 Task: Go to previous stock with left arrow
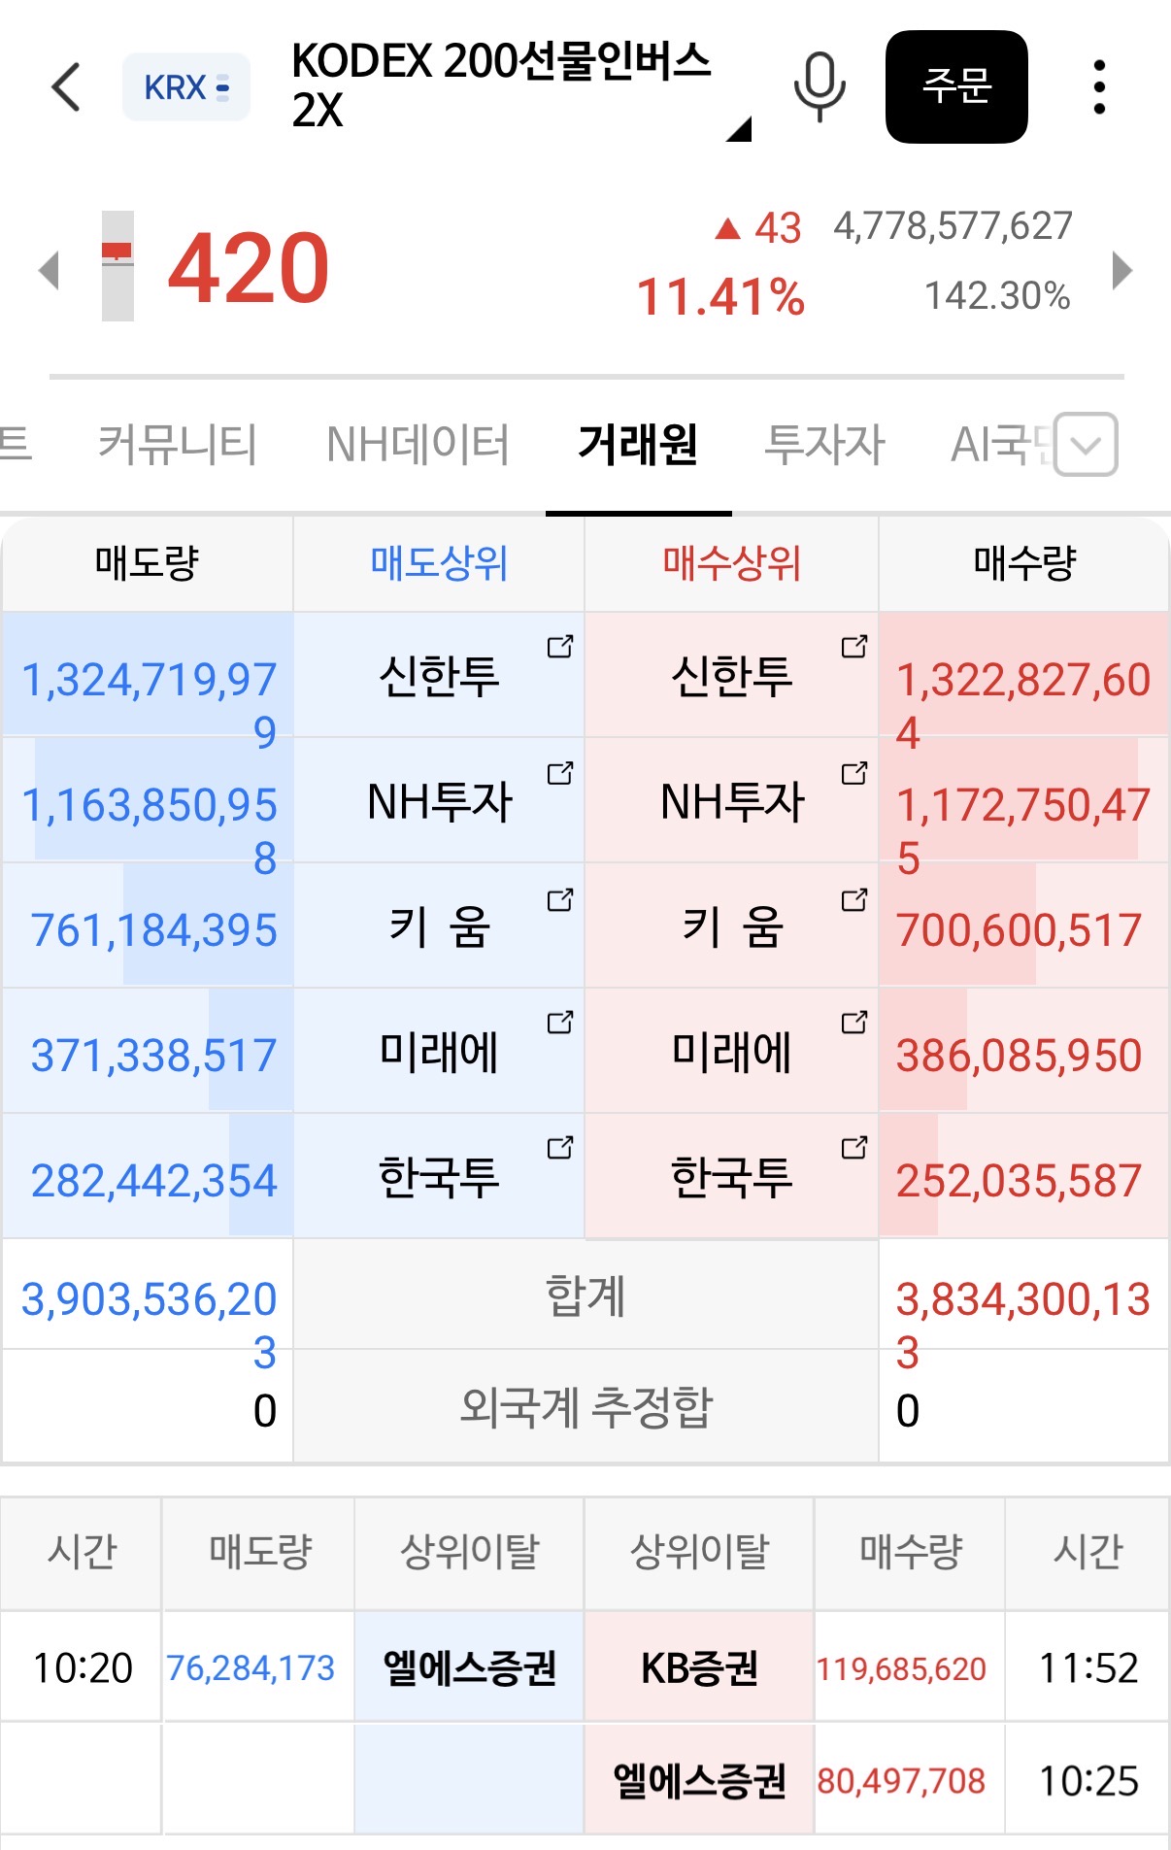click(x=49, y=270)
